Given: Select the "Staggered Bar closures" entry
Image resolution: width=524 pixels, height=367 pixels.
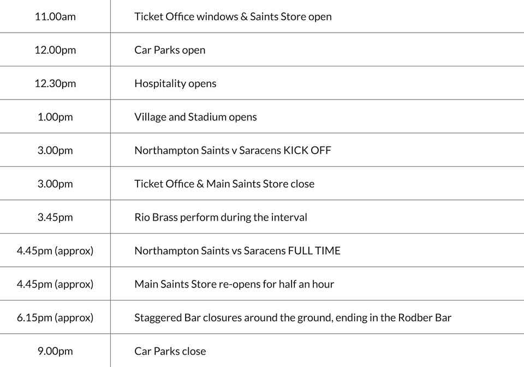Looking at the screenshot, I should click(293, 317).
